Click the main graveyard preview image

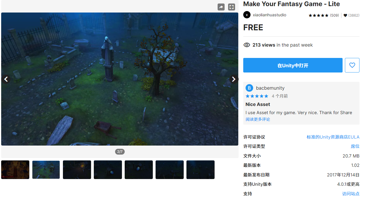tap(120, 79)
